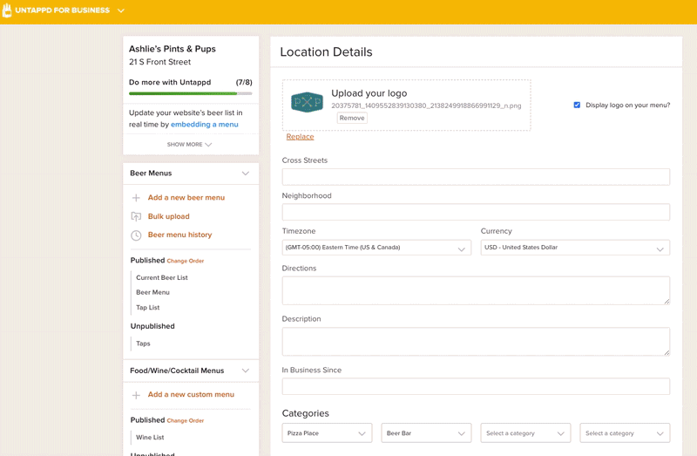Screen dimensions: 697x456
Task: Click the 21 S Front Street address text
Action: 159,62
